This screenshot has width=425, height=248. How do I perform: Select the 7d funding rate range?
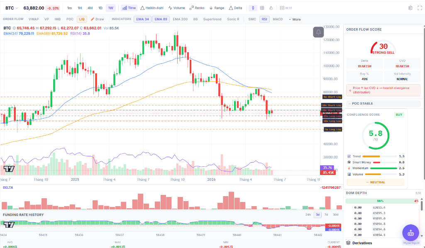point(326,215)
